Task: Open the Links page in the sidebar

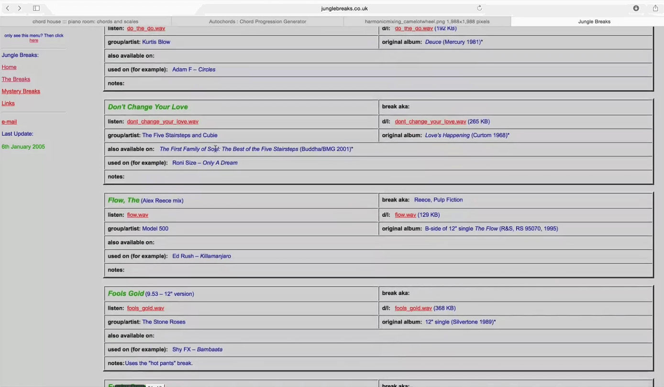Action: coord(8,103)
